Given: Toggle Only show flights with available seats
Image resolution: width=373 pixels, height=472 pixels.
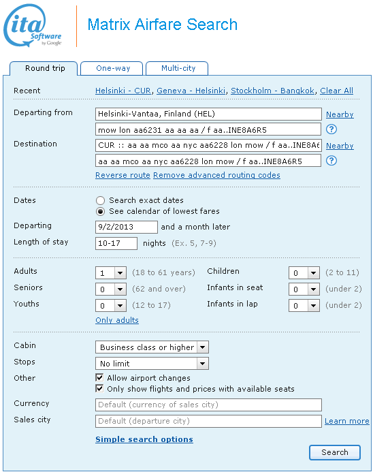Looking at the screenshot, I should (99, 388).
